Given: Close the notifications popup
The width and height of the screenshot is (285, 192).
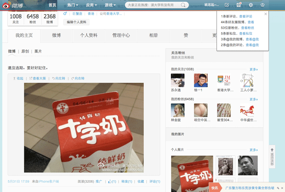Looking at the screenshot, I should coord(266,14).
